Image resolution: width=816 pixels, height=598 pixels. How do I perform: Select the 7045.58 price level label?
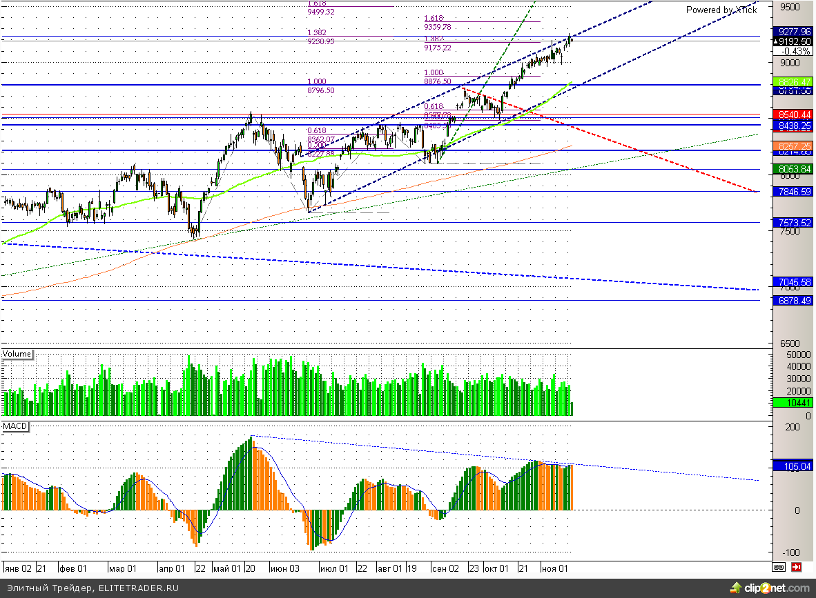[793, 282]
